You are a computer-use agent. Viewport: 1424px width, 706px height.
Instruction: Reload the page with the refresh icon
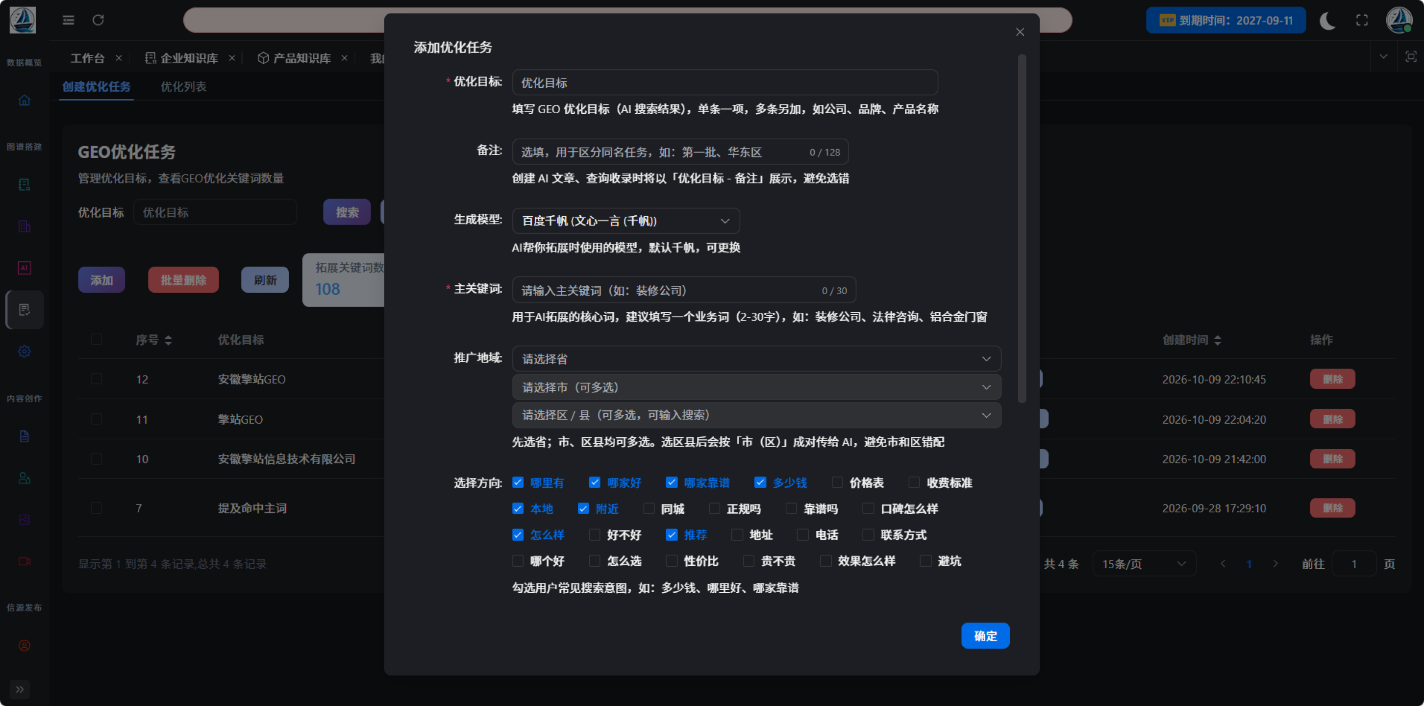coord(99,20)
